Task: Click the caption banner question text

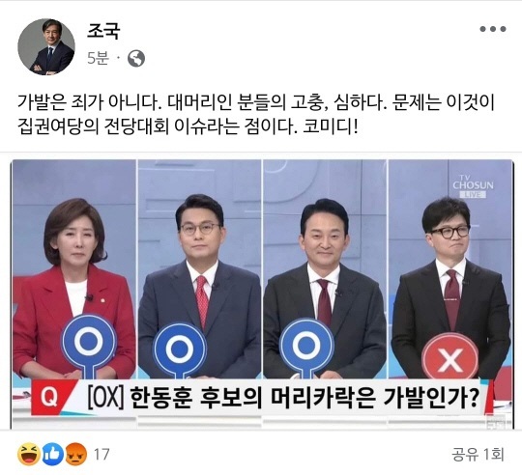Action: coord(283,397)
